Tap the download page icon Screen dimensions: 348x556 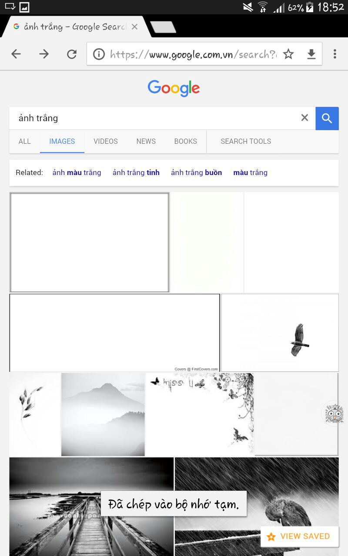tap(311, 54)
